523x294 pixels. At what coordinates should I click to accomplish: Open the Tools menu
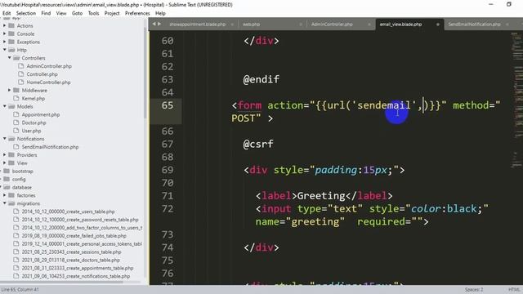click(93, 13)
